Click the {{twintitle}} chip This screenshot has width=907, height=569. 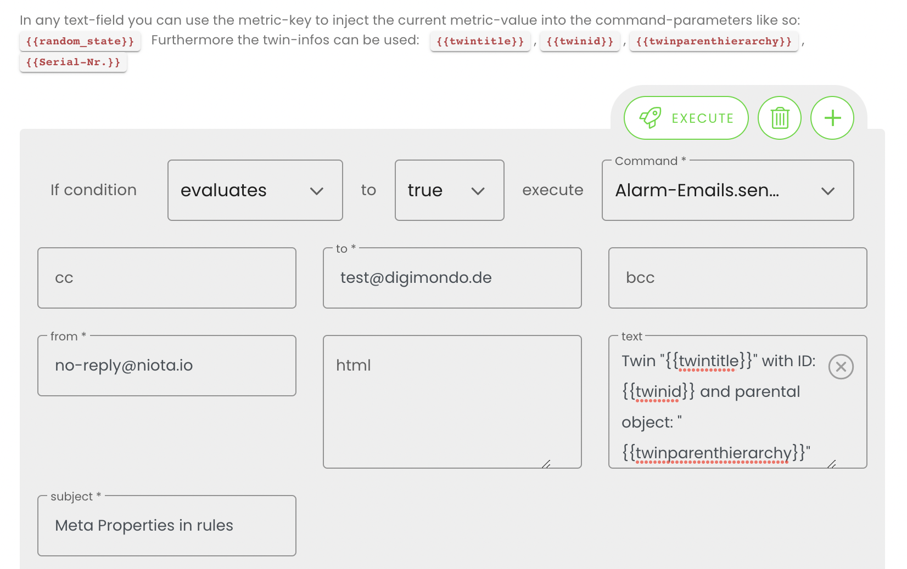click(480, 41)
